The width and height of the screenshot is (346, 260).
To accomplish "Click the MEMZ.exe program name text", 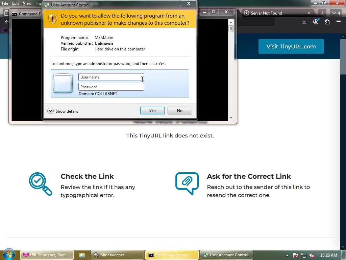I will coord(104,38).
